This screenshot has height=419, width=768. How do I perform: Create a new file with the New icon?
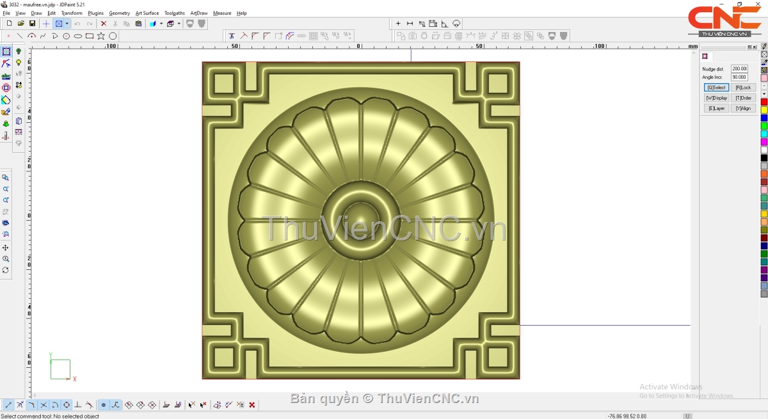pyautogui.click(x=10, y=24)
